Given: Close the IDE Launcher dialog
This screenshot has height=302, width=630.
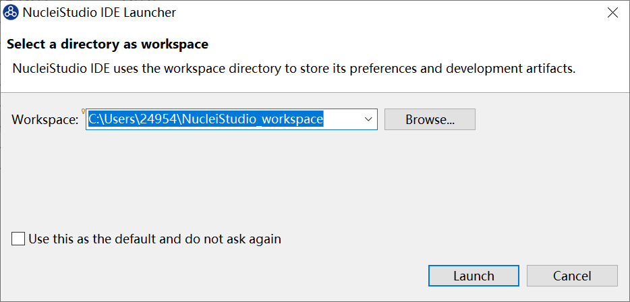Looking at the screenshot, I should 612,12.
